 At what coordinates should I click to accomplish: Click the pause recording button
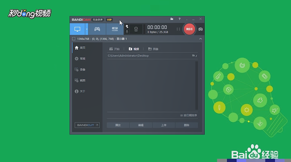tap(178, 29)
